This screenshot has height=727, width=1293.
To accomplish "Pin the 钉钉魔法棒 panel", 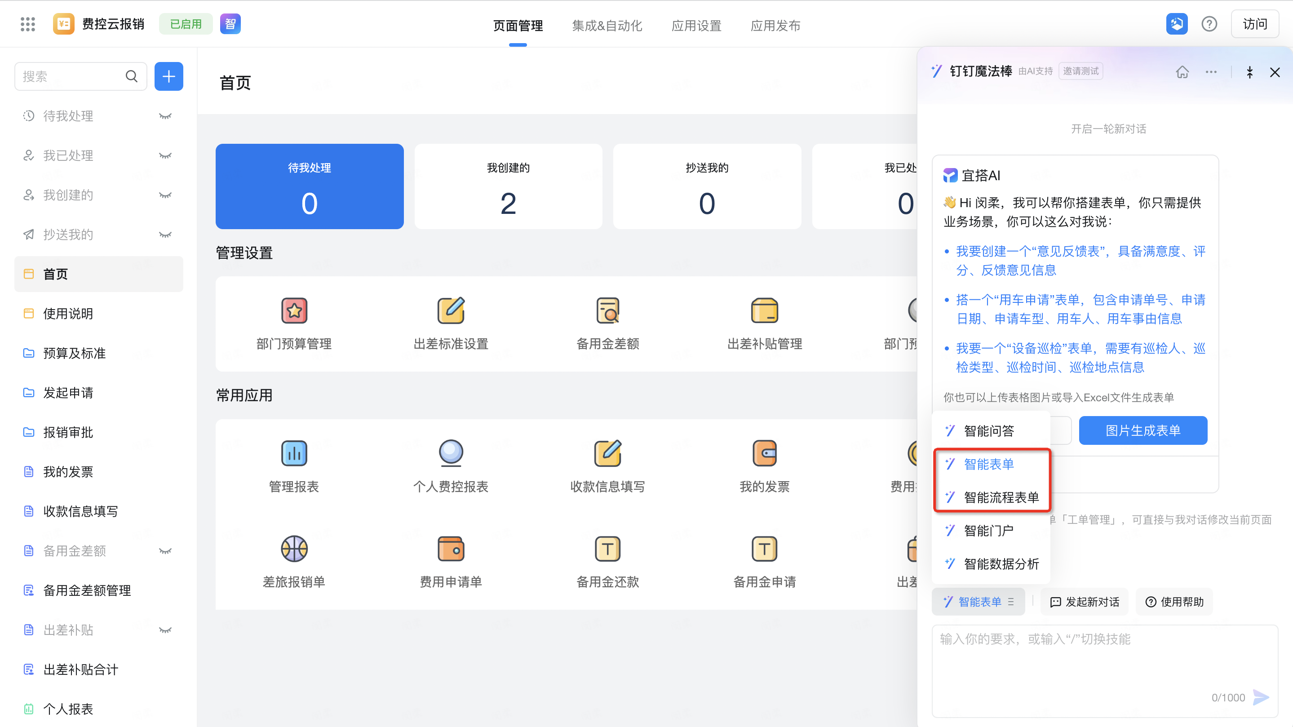I will (1250, 72).
